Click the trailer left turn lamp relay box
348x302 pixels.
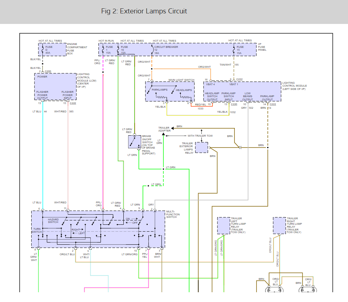(x=224, y=226)
